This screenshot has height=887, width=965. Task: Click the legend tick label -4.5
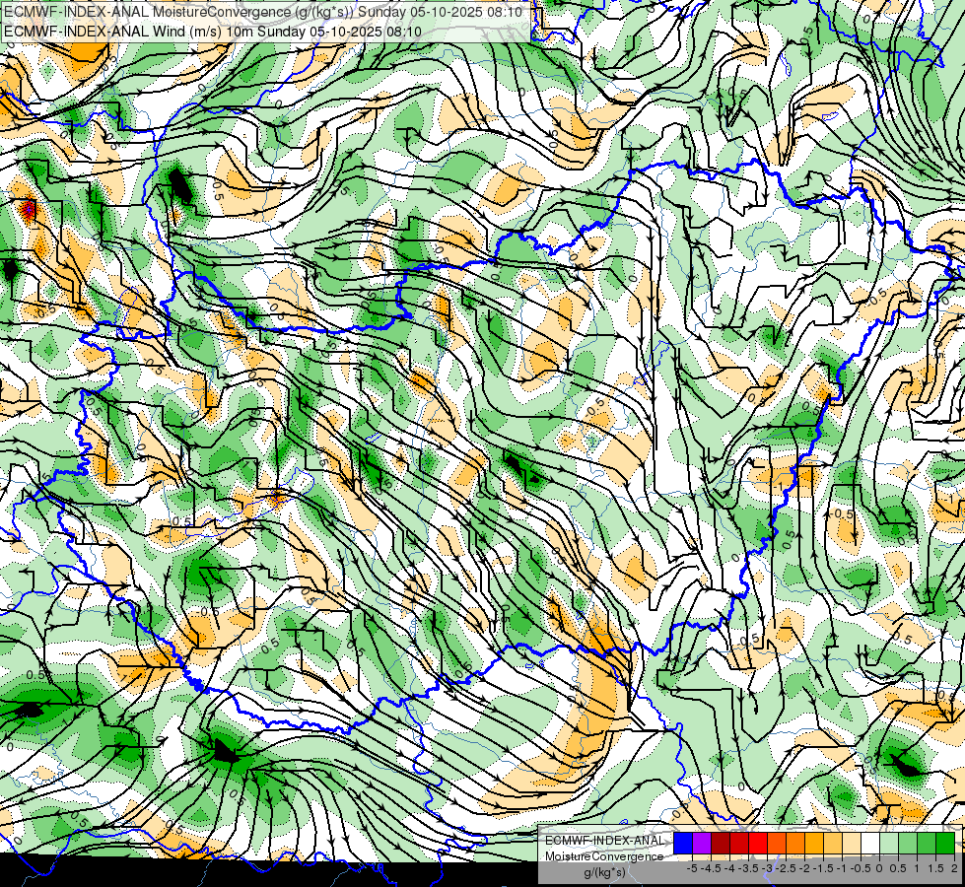(710, 868)
